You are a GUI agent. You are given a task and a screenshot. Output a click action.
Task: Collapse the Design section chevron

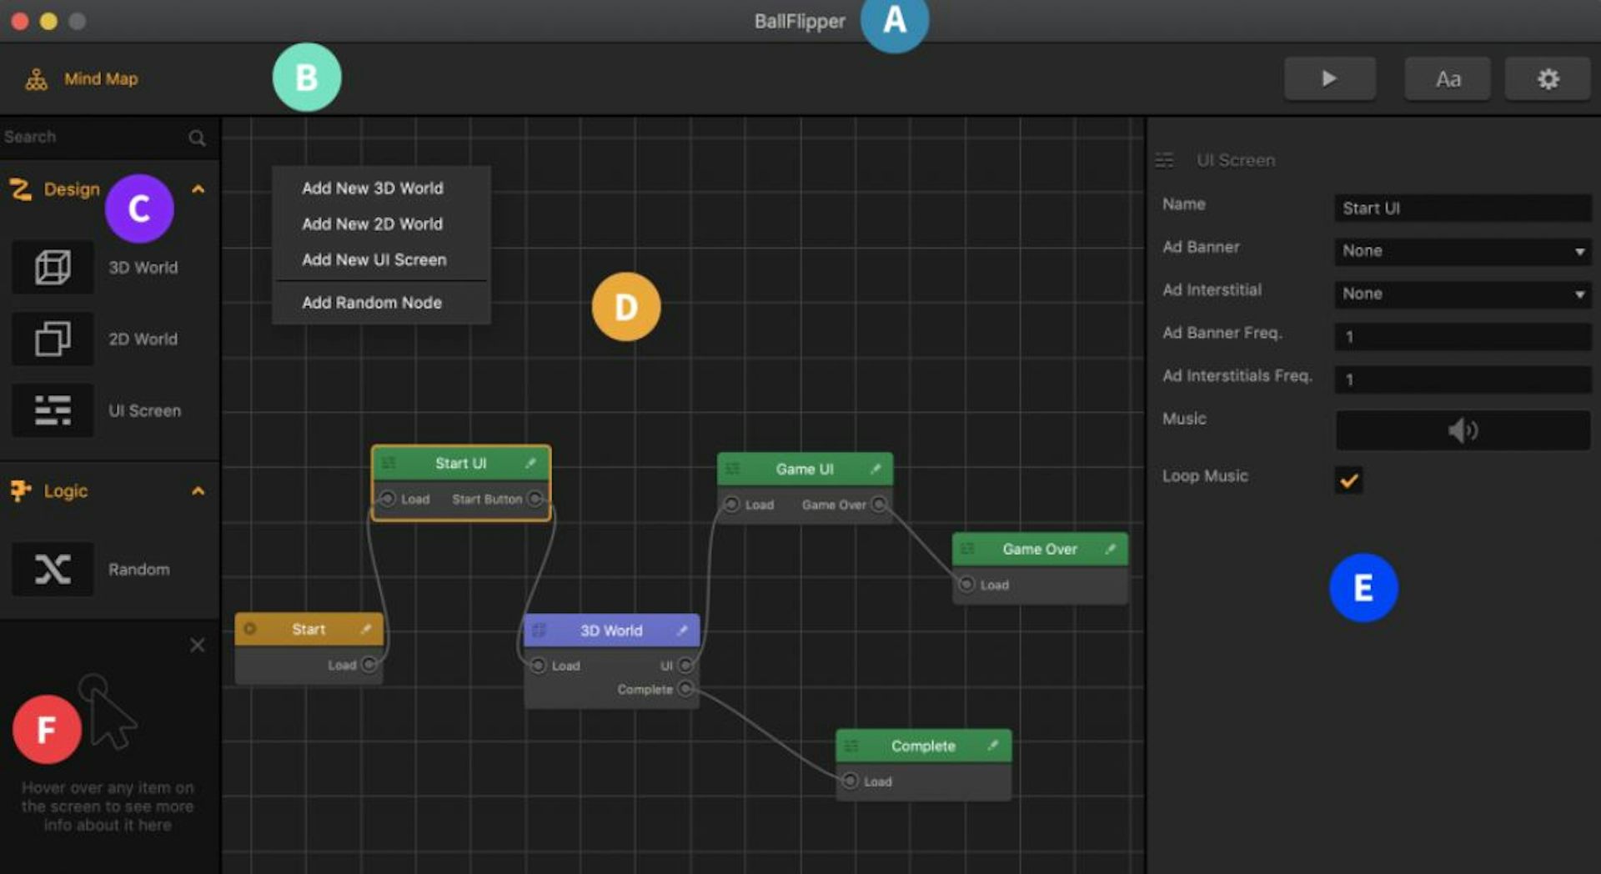pyautogui.click(x=198, y=189)
